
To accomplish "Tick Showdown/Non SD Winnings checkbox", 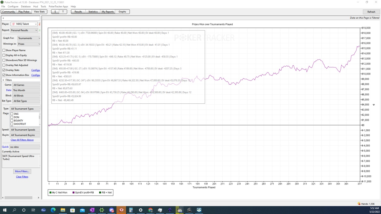I will (x=4, y=60).
